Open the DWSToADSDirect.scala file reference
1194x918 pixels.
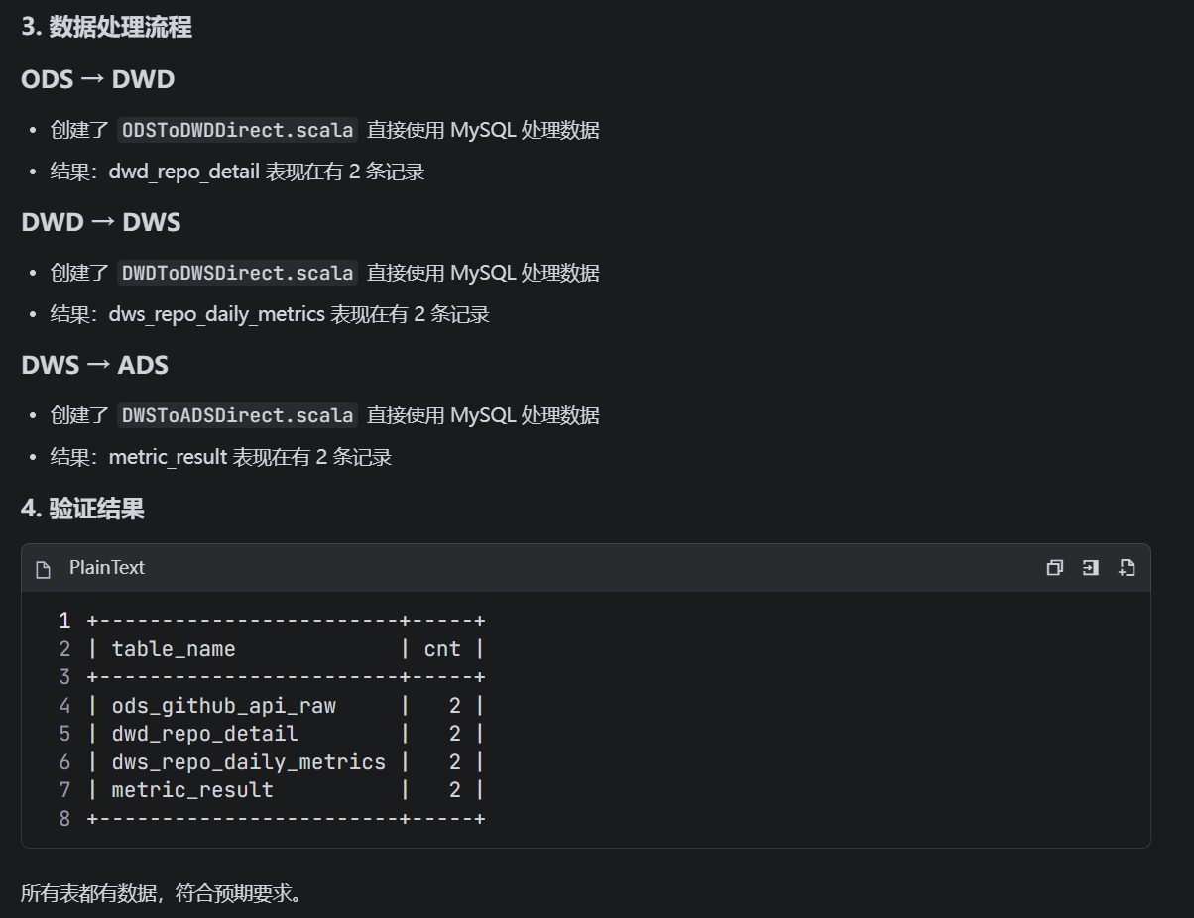tap(237, 415)
